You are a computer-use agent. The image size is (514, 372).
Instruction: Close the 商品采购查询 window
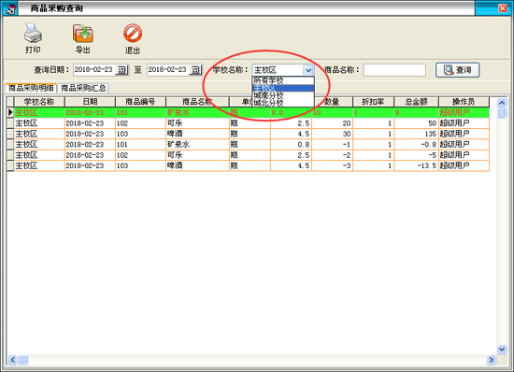(503, 8)
